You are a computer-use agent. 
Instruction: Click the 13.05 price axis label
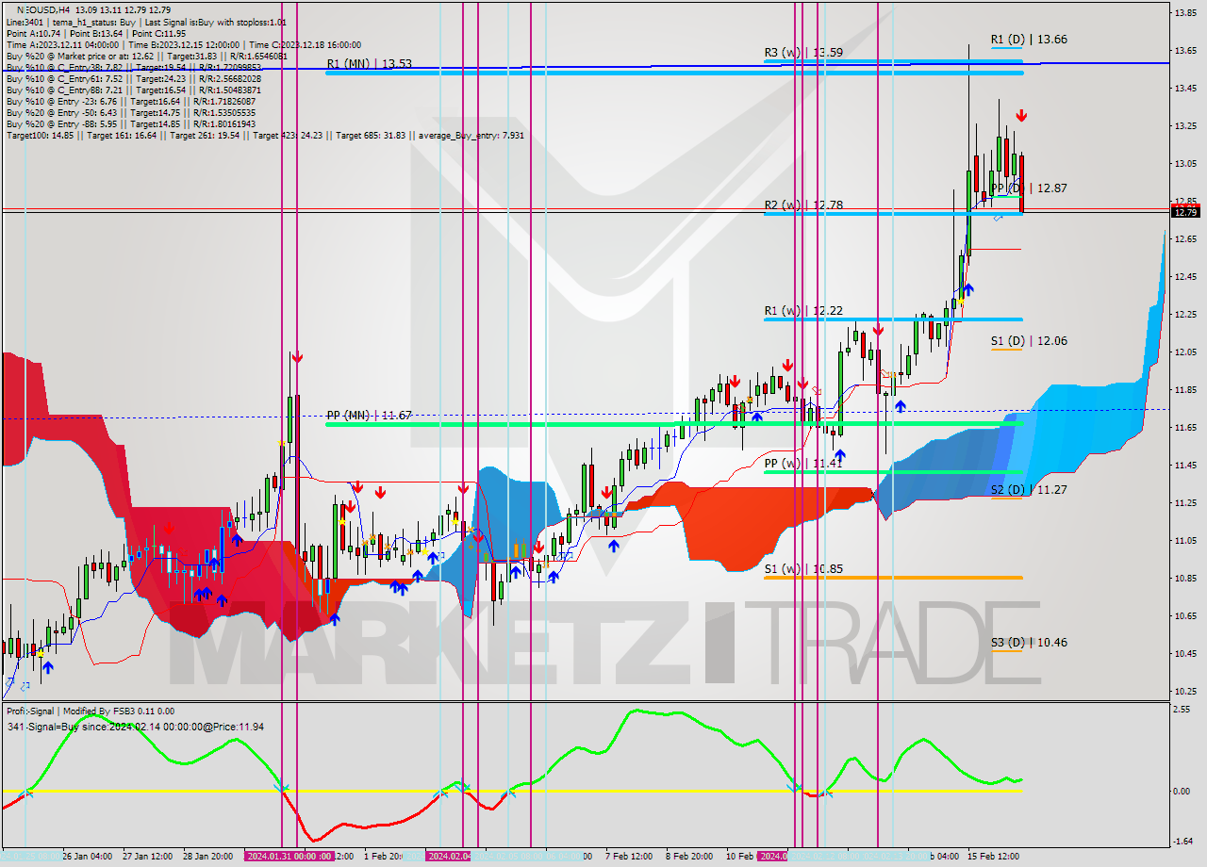click(x=1185, y=163)
